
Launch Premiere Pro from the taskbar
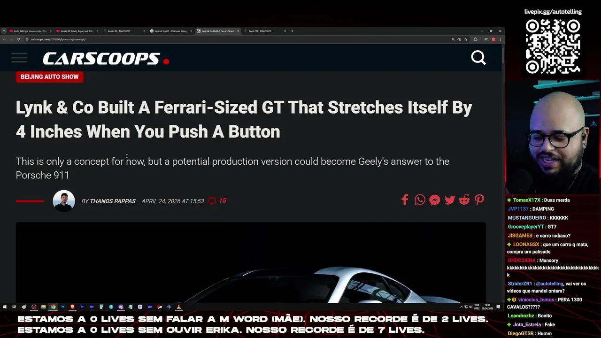click(82, 307)
